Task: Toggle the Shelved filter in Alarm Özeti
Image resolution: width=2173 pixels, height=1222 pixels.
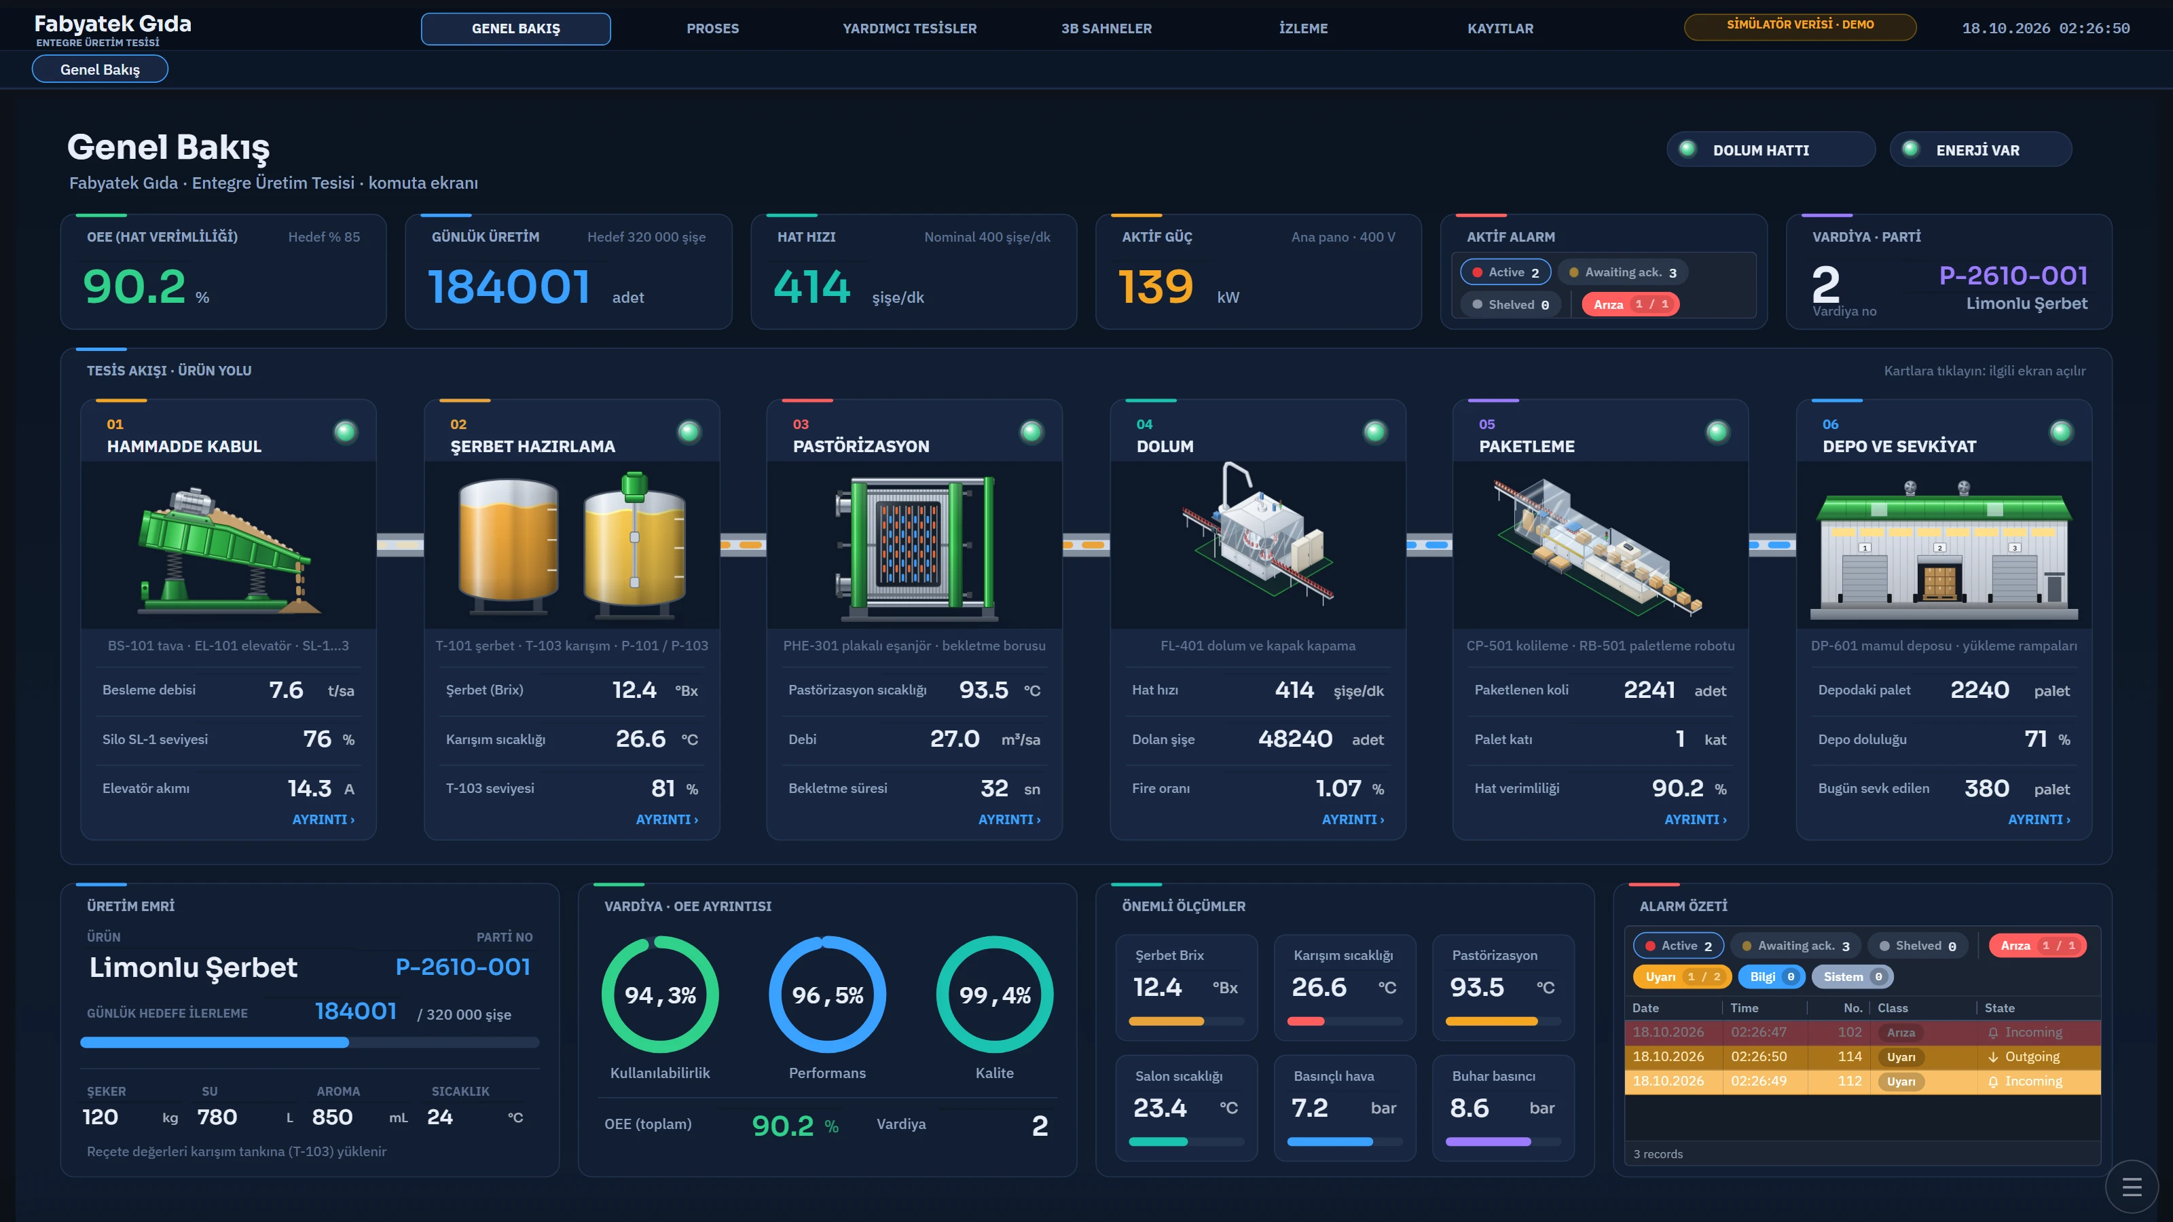Action: point(1918,946)
